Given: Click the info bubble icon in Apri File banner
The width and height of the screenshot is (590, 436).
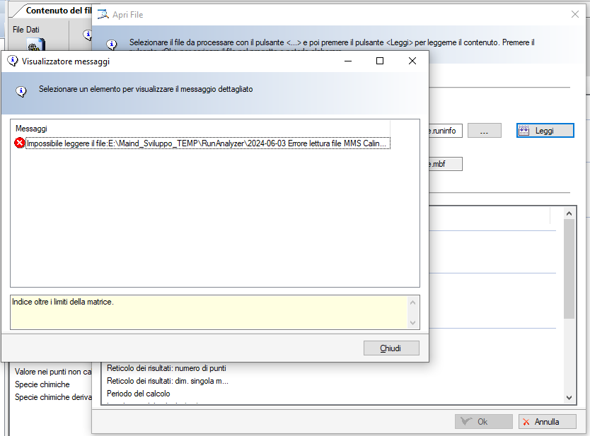Looking at the screenshot, I should click(111, 45).
